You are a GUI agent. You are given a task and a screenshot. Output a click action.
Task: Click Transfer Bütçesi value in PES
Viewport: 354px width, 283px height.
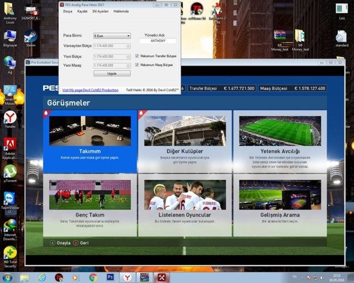(239, 88)
